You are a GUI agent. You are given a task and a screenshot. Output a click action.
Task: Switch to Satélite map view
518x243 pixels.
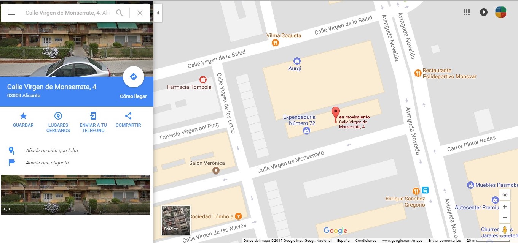coord(176,220)
